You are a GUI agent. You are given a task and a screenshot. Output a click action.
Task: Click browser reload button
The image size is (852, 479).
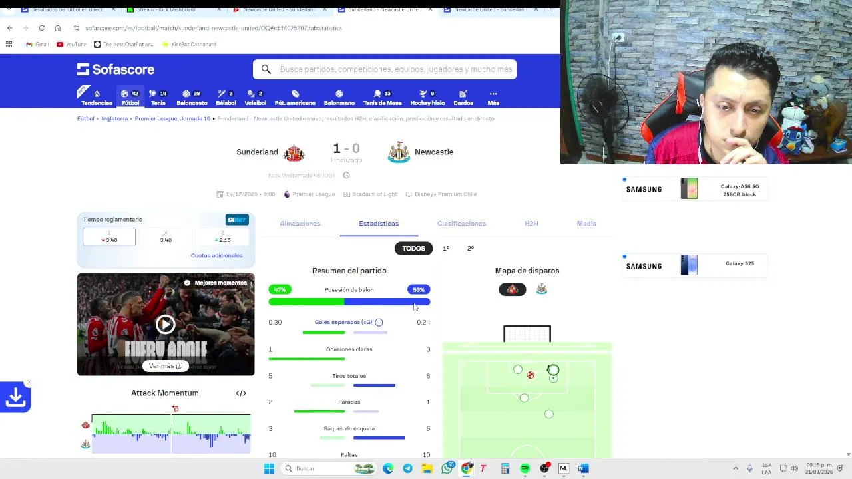(x=41, y=28)
